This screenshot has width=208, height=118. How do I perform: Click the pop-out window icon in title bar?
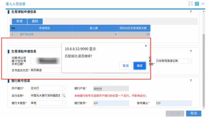click(197, 4)
